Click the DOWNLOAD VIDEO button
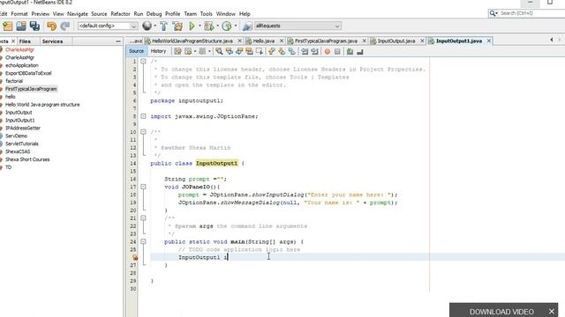Screen dimensions: 565x317 click(x=501, y=311)
